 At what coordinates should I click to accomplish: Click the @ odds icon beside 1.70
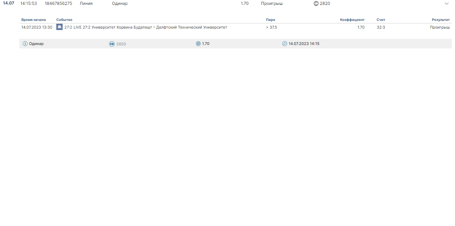pos(198,44)
